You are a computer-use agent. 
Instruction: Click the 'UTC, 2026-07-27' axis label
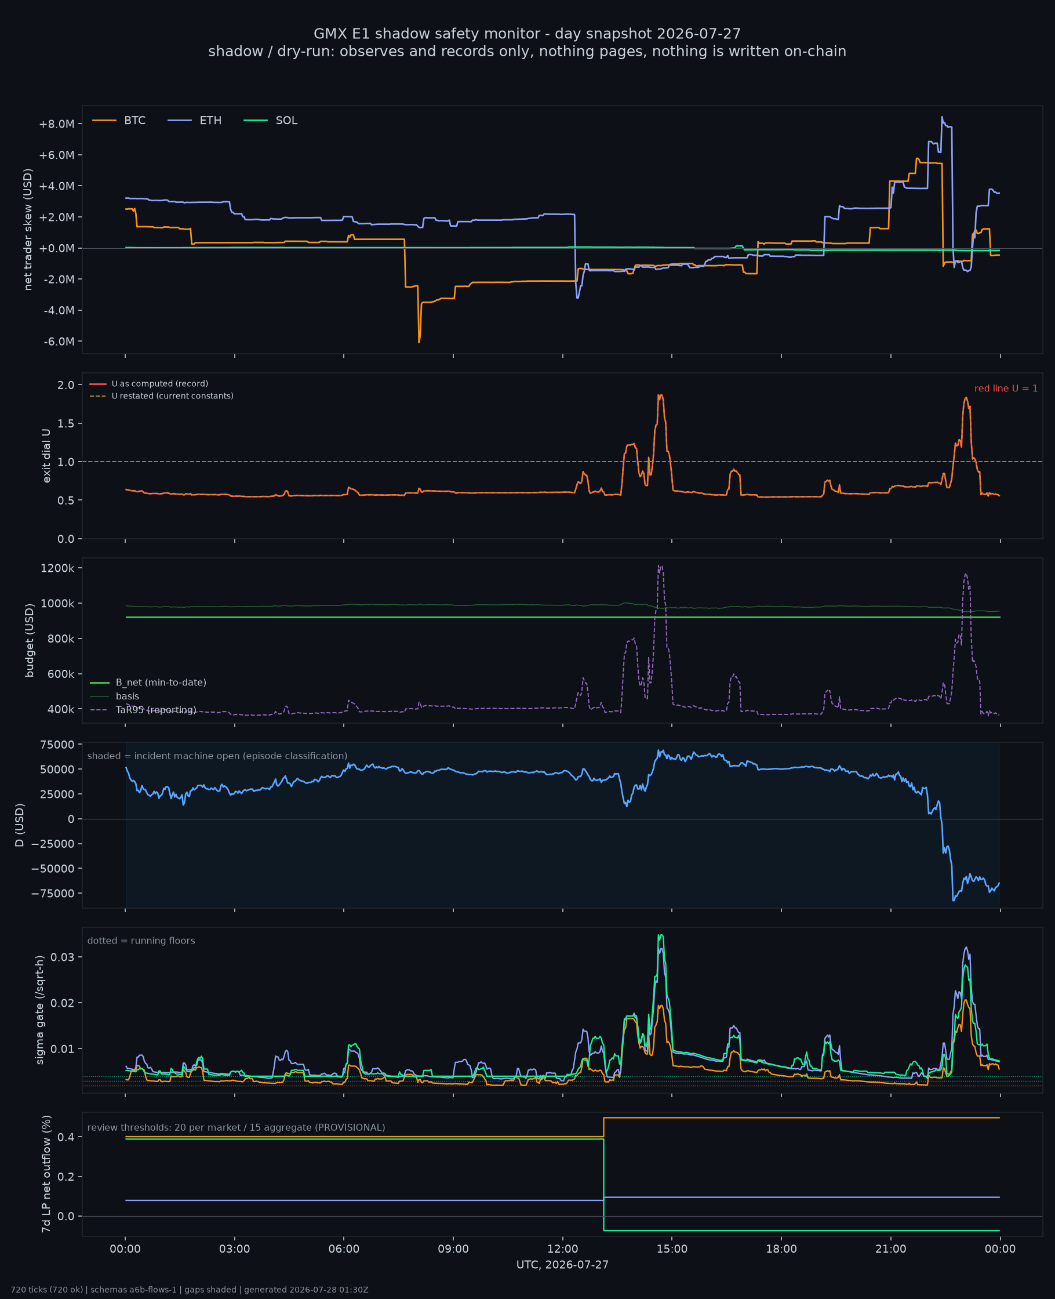(x=562, y=1265)
